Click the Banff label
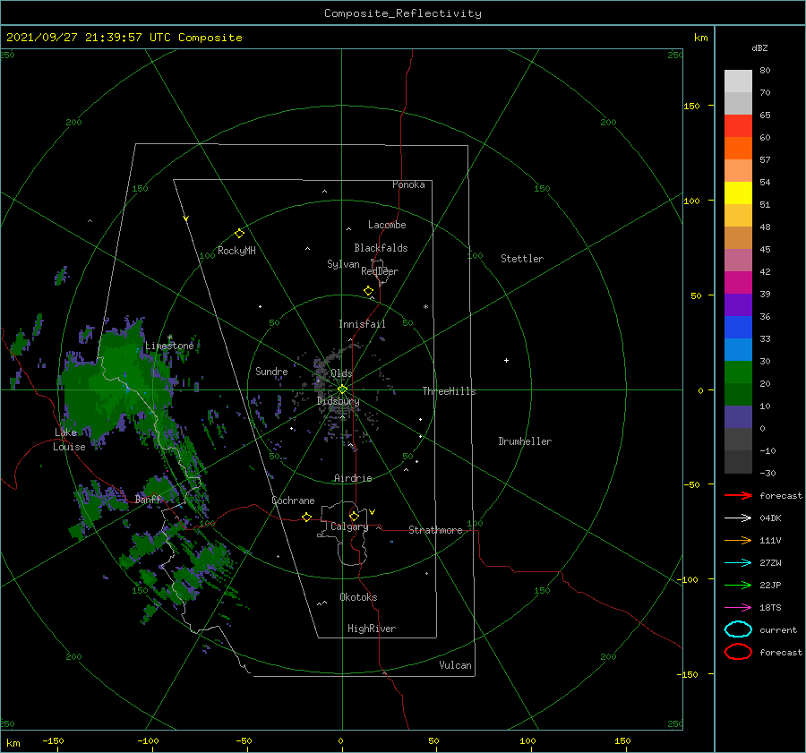The height and width of the screenshot is (753, 806). click(x=148, y=499)
